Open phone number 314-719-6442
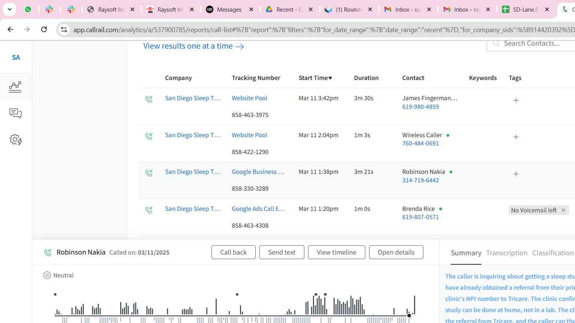The height and width of the screenshot is (323, 575). point(420,180)
